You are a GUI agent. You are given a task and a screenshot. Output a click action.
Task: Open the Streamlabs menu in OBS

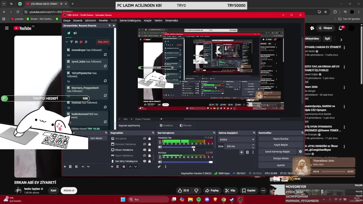point(172,20)
